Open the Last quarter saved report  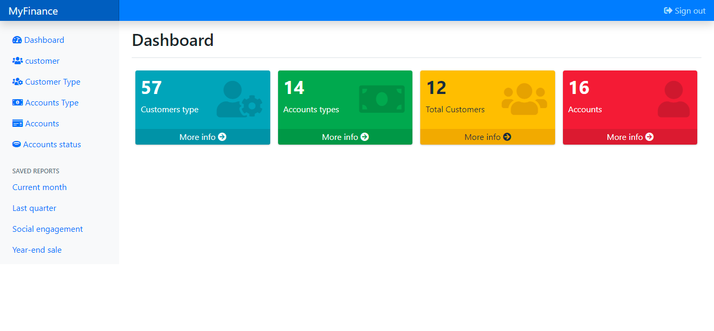[x=34, y=208]
